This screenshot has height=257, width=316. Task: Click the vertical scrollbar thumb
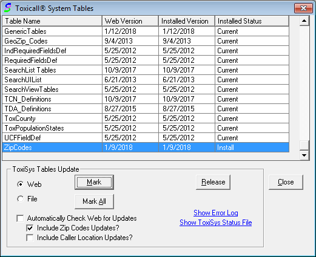coord(304,145)
